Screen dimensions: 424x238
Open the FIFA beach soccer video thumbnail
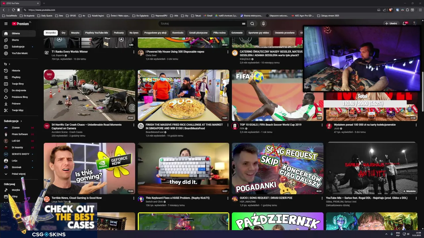click(278, 95)
